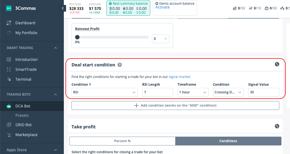This screenshot has width=290, height=154.
Task: Click the GRID Bot grid icon
Action: [x=9, y=125]
